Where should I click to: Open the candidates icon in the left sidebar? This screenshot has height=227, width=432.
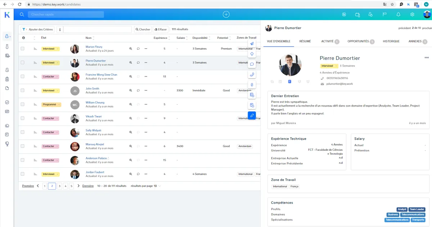(x=6, y=36)
